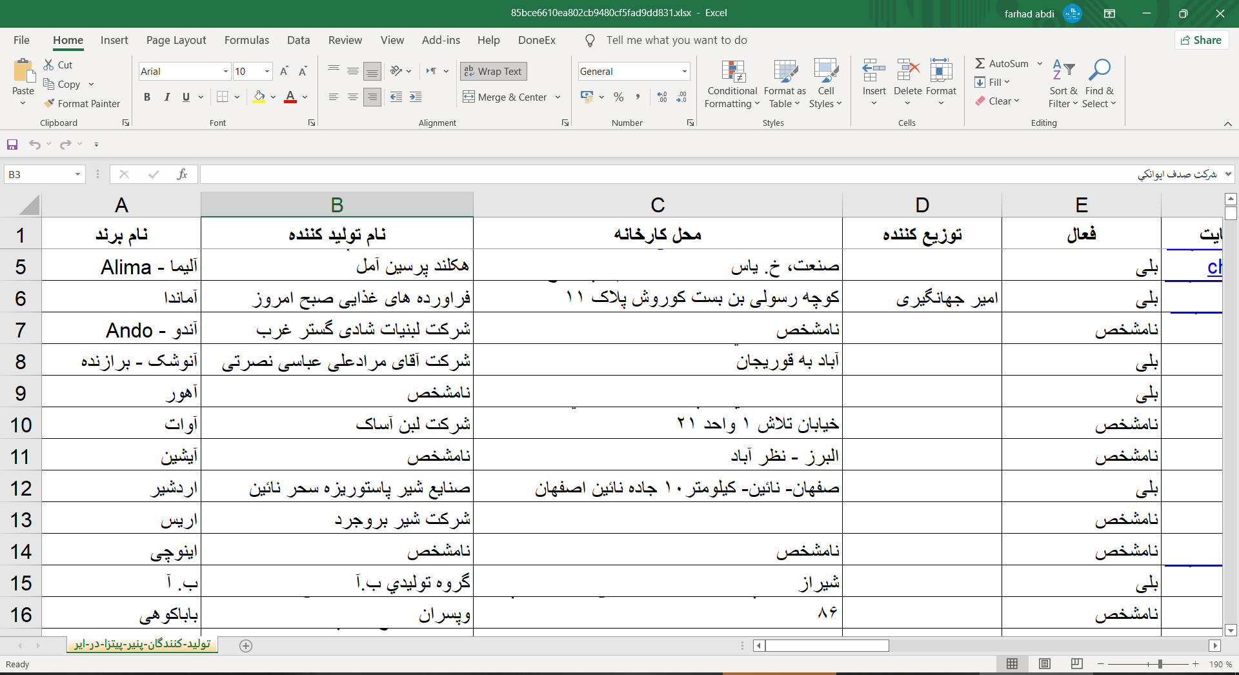Click the Insert Function fx icon
Screen dimensions: 1239x675
(182, 174)
